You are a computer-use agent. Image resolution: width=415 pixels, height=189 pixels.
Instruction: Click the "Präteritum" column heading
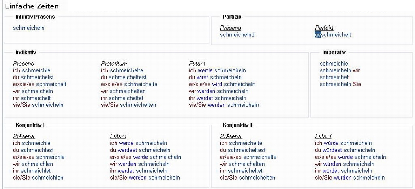coord(114,64)
